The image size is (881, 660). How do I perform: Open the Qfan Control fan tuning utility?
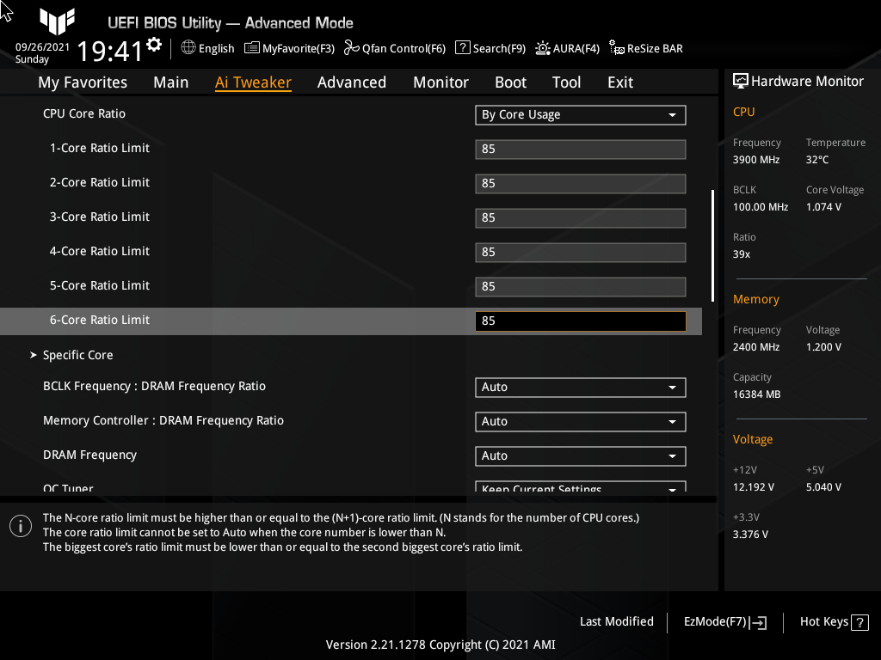(x=394, y=48)
